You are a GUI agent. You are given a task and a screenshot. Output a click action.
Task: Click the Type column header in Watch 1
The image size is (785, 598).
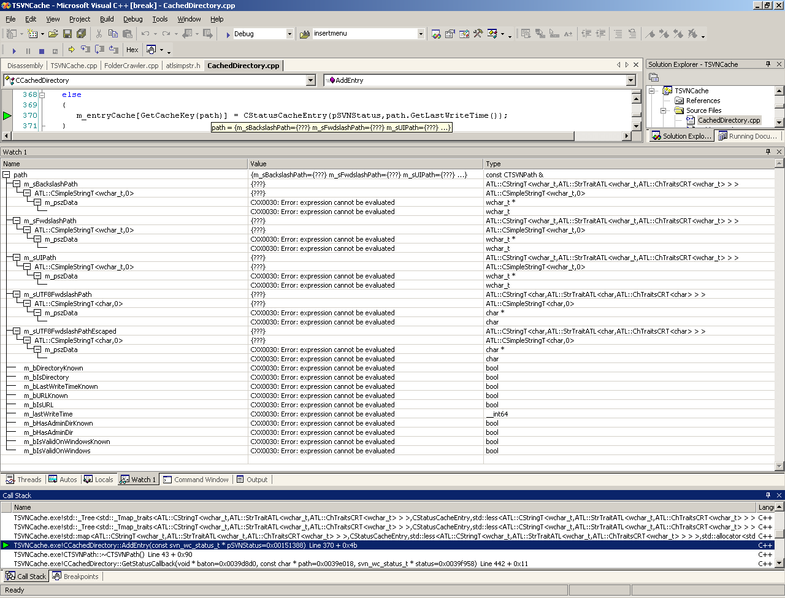click(629, 164)
